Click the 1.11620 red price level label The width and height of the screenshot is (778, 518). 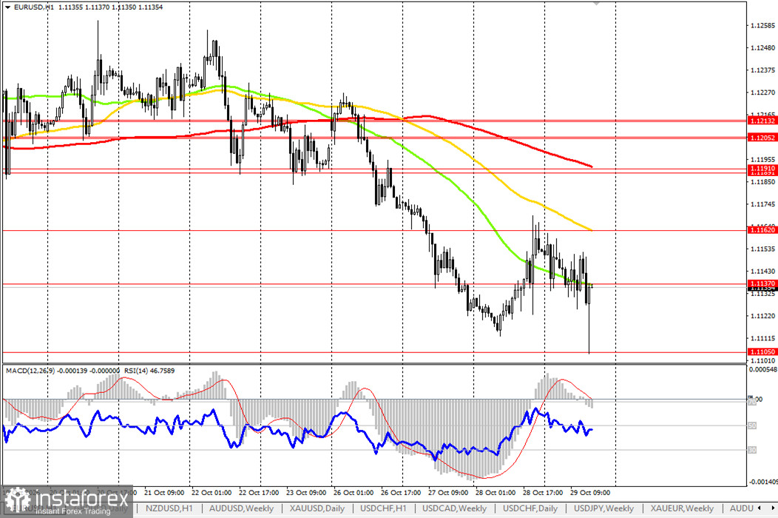point(762,230)
